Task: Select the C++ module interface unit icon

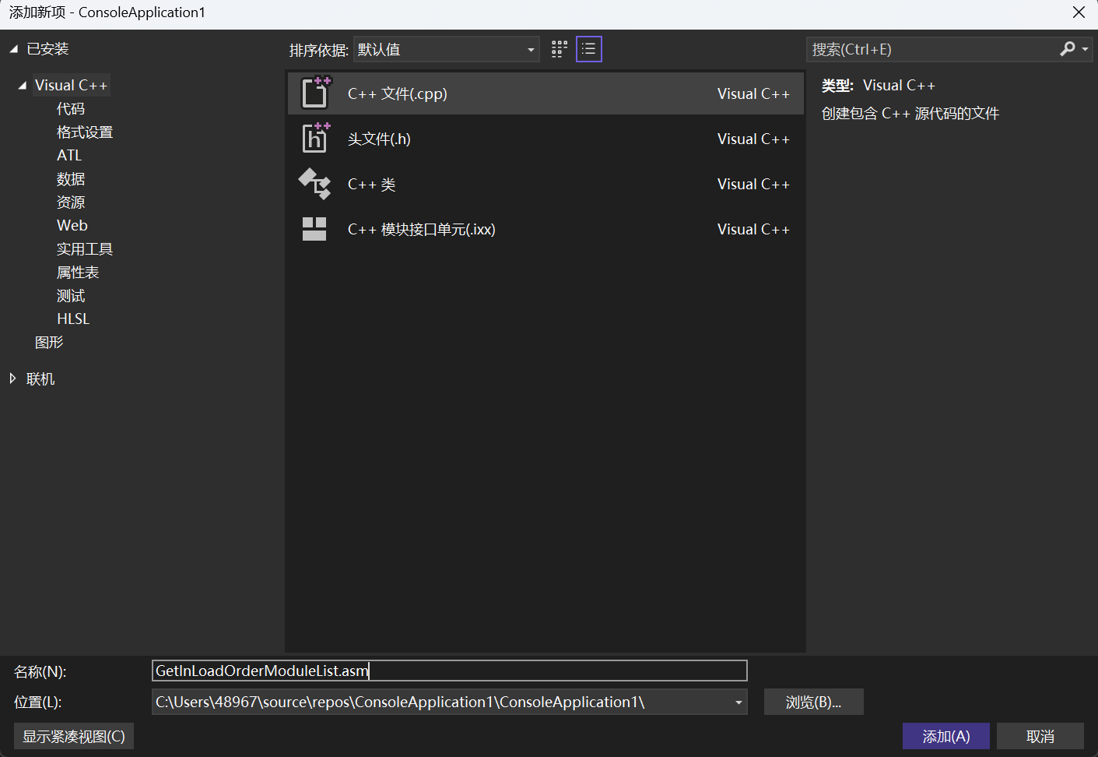Action: coord(314,229)
